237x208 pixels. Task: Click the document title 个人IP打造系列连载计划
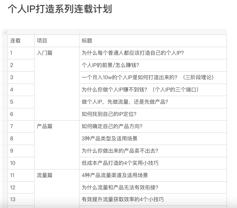[x=60, y=9]
